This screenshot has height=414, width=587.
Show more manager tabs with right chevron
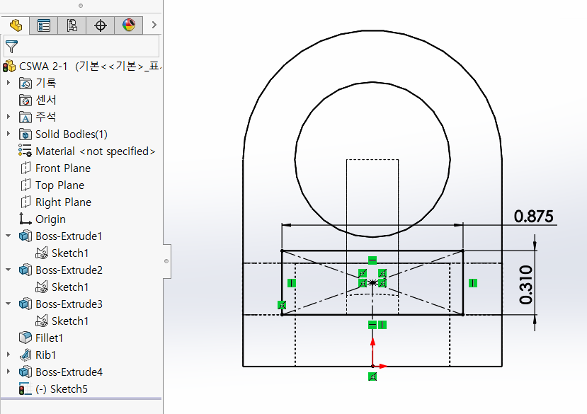tap(154, 25)
